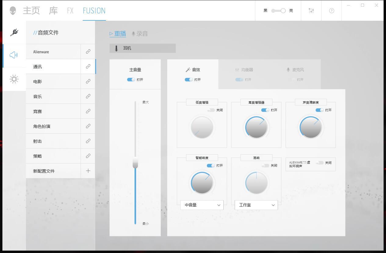The image size is (386, 253).
Task: Open the mixer sliders icon in header
Action: (x=311, y=11)
